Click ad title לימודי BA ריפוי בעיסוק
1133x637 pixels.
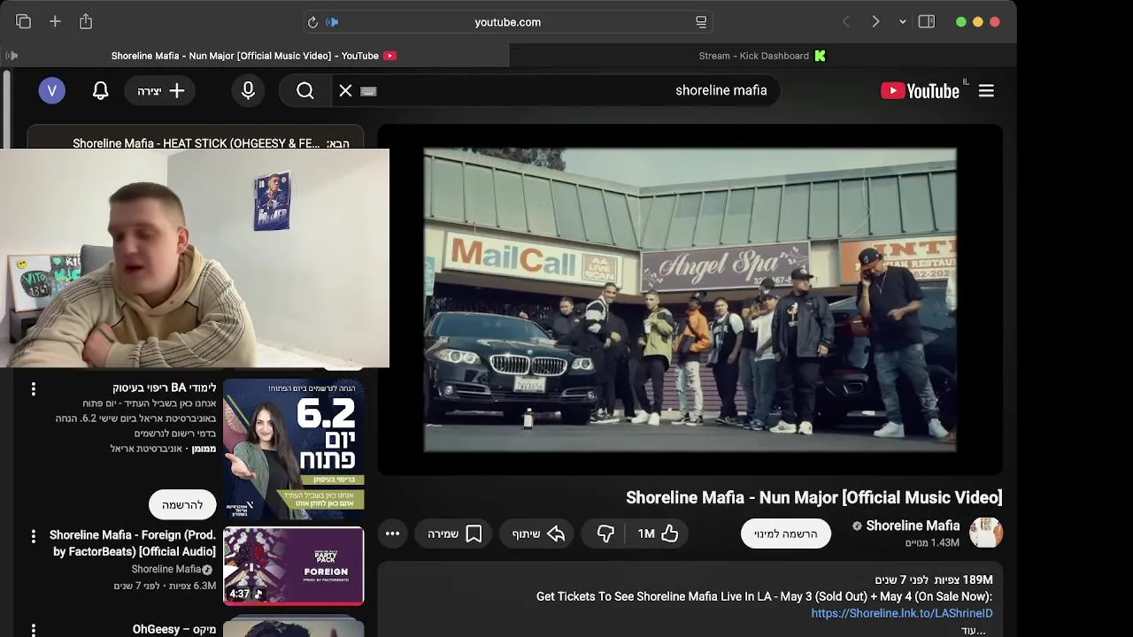[164, 388]
